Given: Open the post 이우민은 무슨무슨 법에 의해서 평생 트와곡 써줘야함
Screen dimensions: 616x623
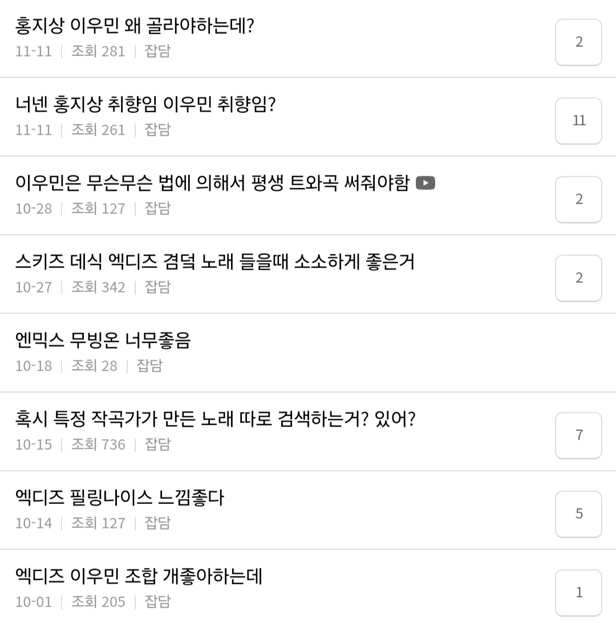Looking at the screenshot, I should 212,183.
